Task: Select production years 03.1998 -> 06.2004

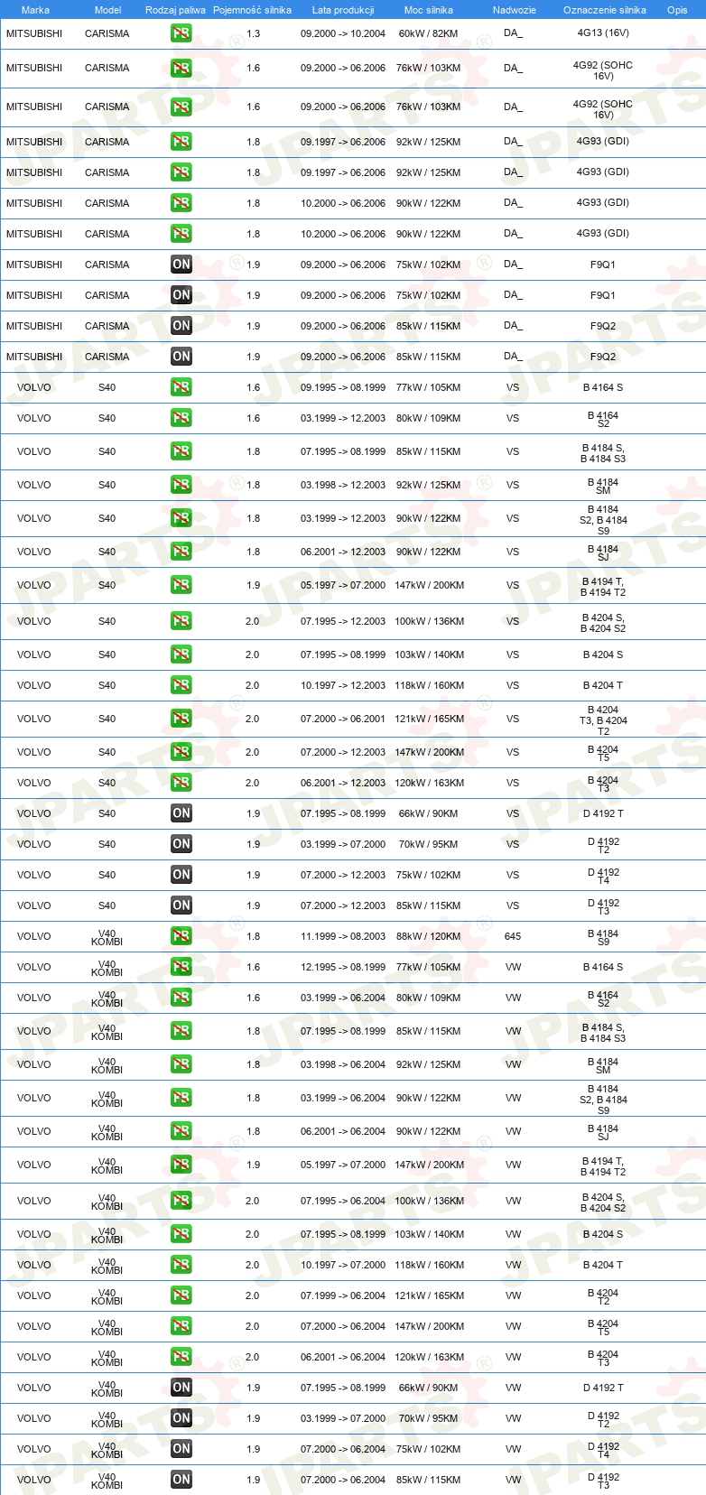Action: click(x=343, y=1064)
